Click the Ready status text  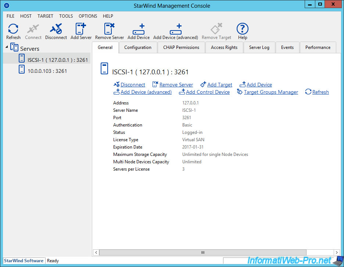[53, 261]
